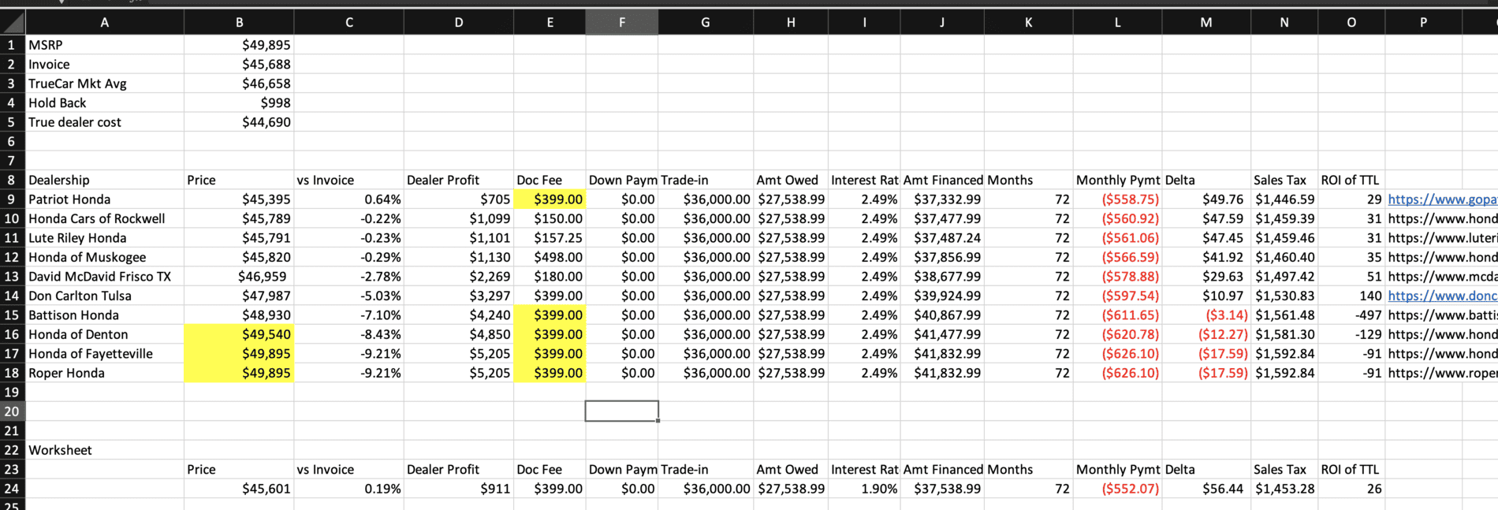This screenshot has height=510, width=1498.
Task: Select Battison Honda delta ($3.14)
Action: [1206, 315]
